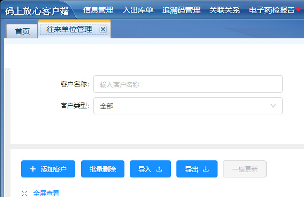Click the 码上放心客户端 app title
Viewport: 304px width, 197px height.
click(x=37, y=11)
